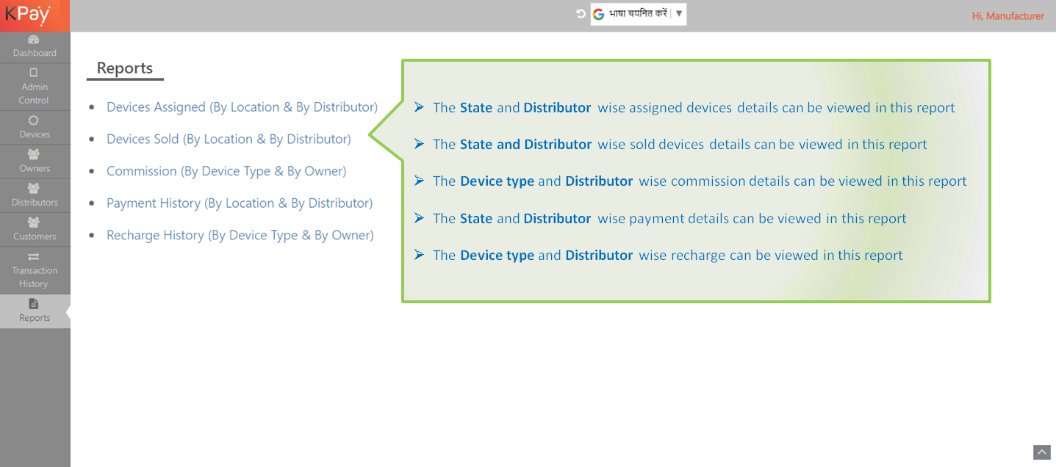Click the language dropdown arrow
This screenshot has width=1056, height=467.
coord(679,14)
